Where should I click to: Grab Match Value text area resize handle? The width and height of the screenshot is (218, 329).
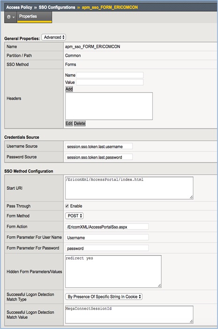pos(191,321)
